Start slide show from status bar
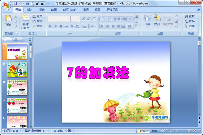The image size is (203, 135). [x=148, y=131]
